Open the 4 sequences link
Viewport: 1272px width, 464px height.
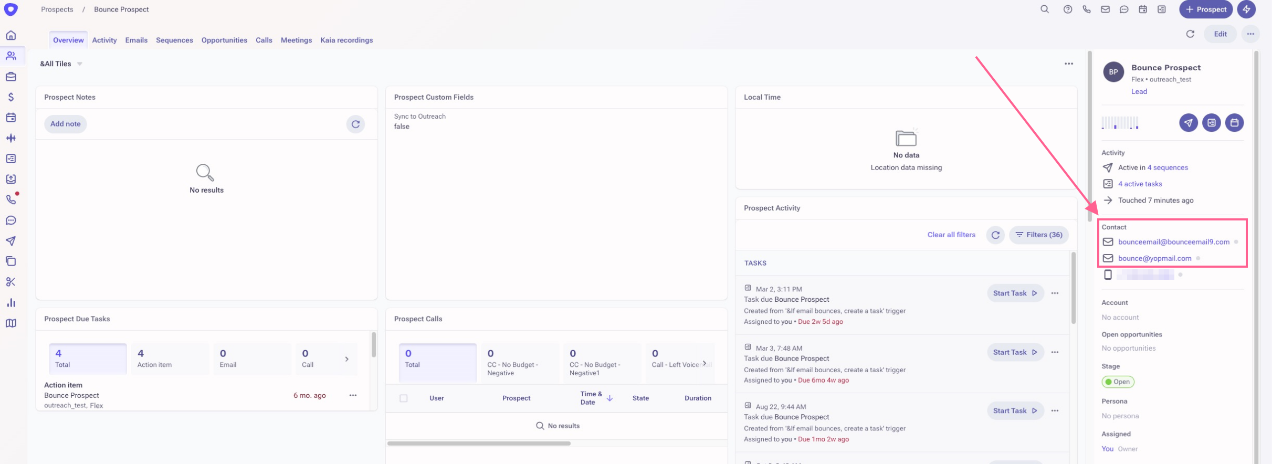coord(1168,168)
